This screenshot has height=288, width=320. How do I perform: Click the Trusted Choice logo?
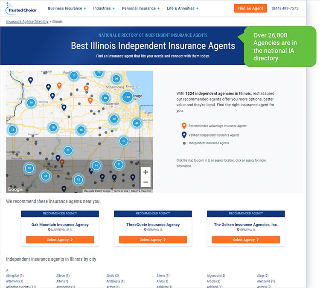coord(21,9)
